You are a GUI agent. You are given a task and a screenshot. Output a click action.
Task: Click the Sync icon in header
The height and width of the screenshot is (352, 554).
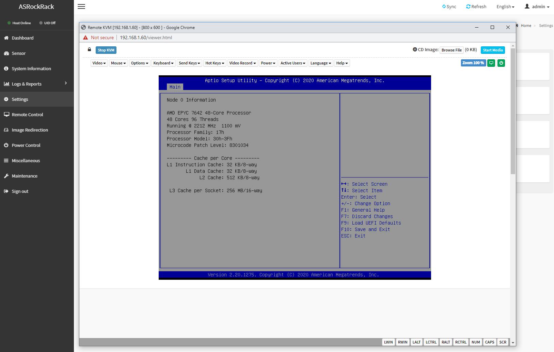point(444,6)
